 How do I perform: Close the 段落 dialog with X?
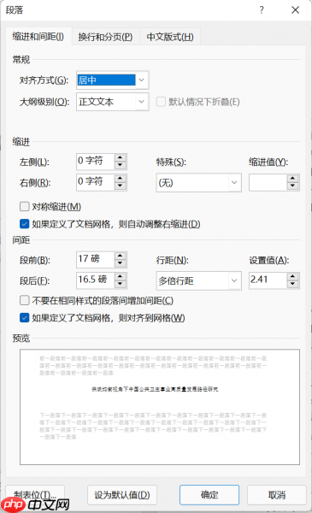tap(295, 10)
